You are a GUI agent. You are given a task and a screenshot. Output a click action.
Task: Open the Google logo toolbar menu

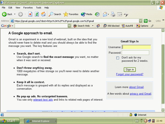(7, 26)
